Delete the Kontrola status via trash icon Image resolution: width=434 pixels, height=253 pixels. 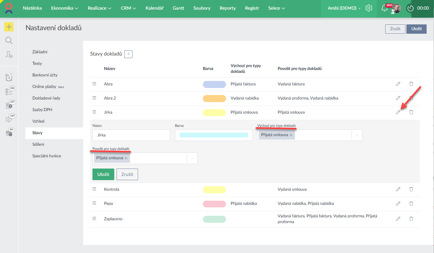point(411,189)
